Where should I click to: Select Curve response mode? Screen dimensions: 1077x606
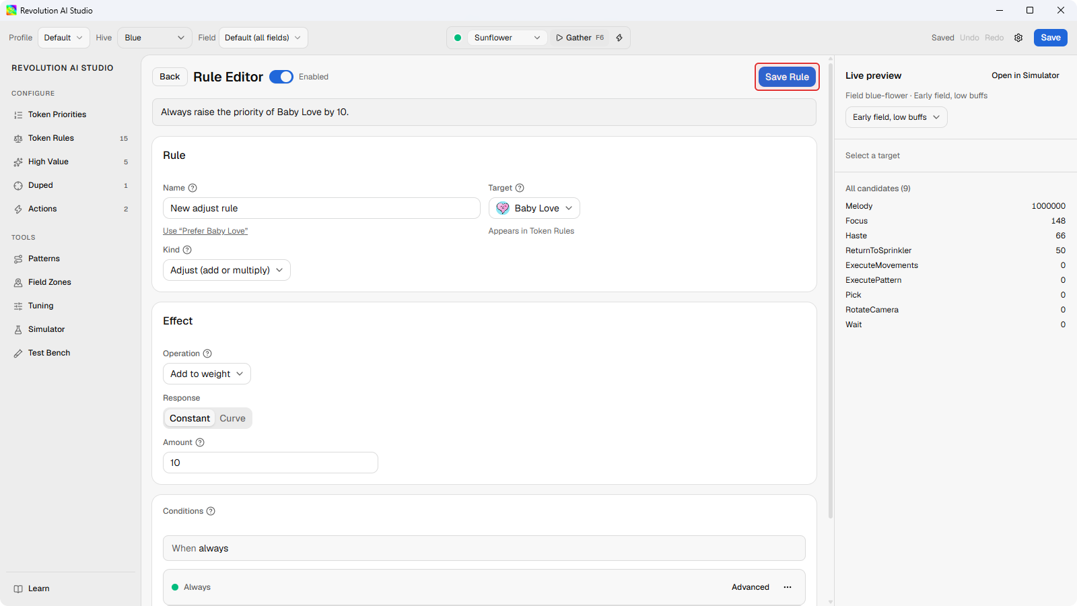[233, 418]
